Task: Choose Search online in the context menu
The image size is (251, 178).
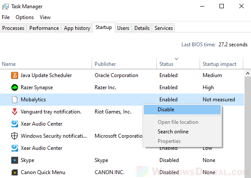Action: tap(182, 132)
